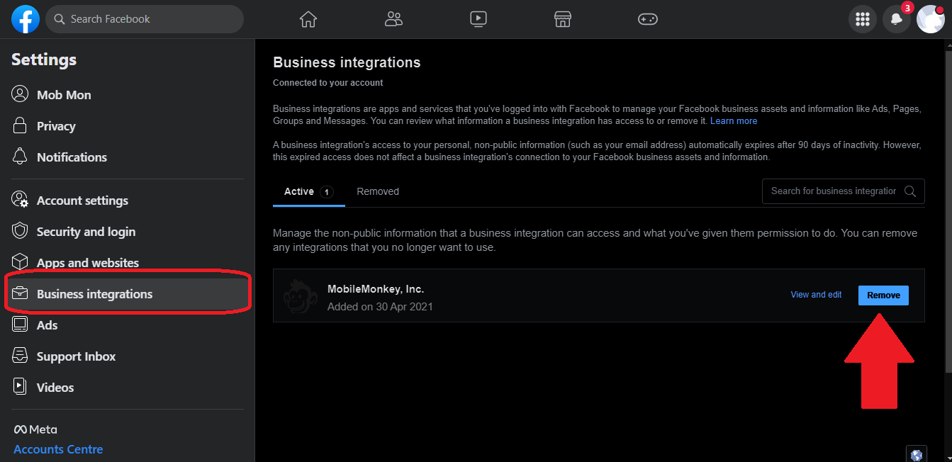Open the Watch video icon
The height and width of the screenshot is (462, 952).
coord(478,19)
